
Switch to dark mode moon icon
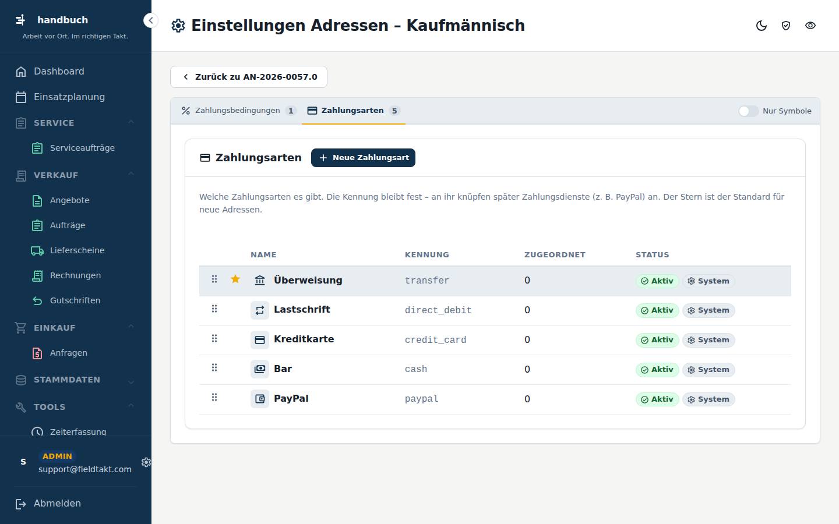click(762, 26)
